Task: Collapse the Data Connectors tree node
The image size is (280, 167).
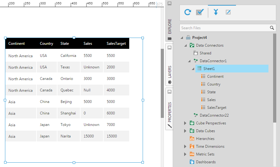Action: click(x=185, y=45)
